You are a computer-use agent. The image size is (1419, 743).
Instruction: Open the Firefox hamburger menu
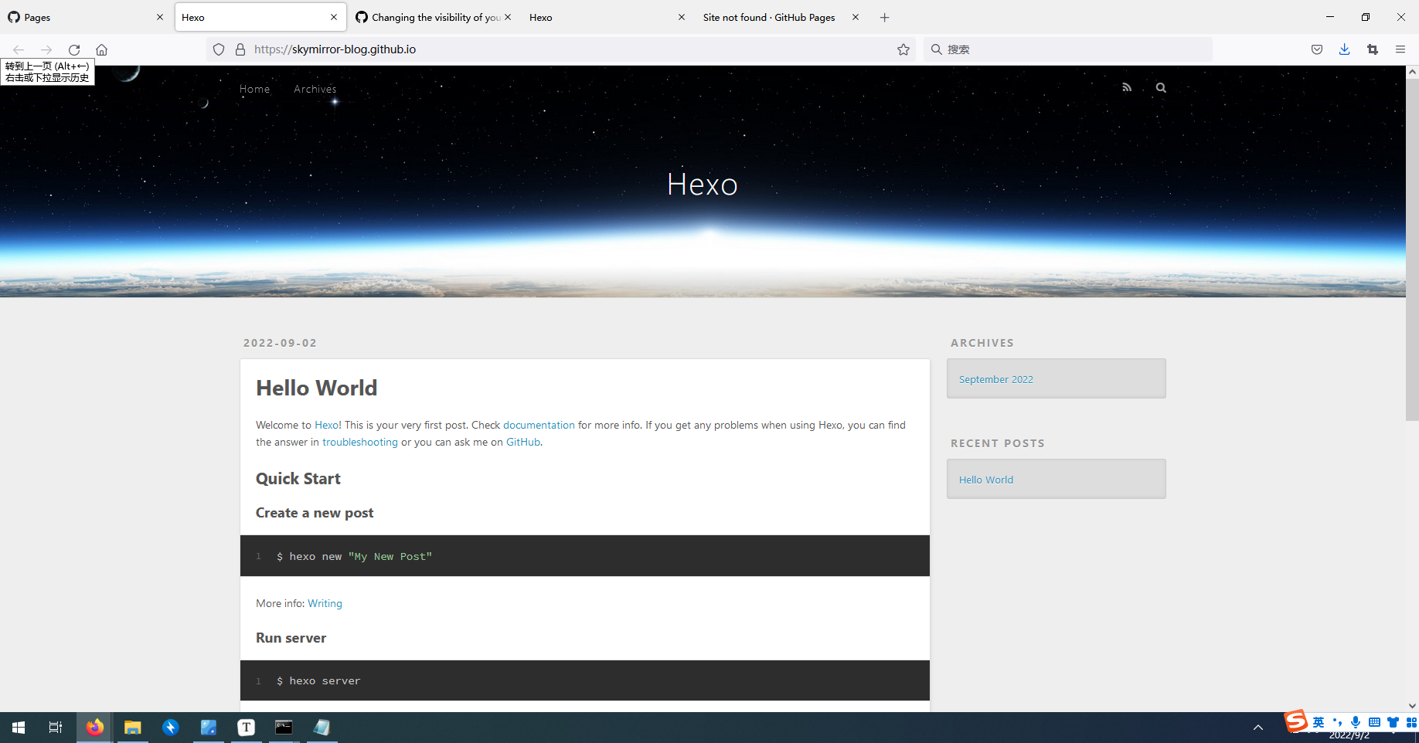tap(1400, 49)
